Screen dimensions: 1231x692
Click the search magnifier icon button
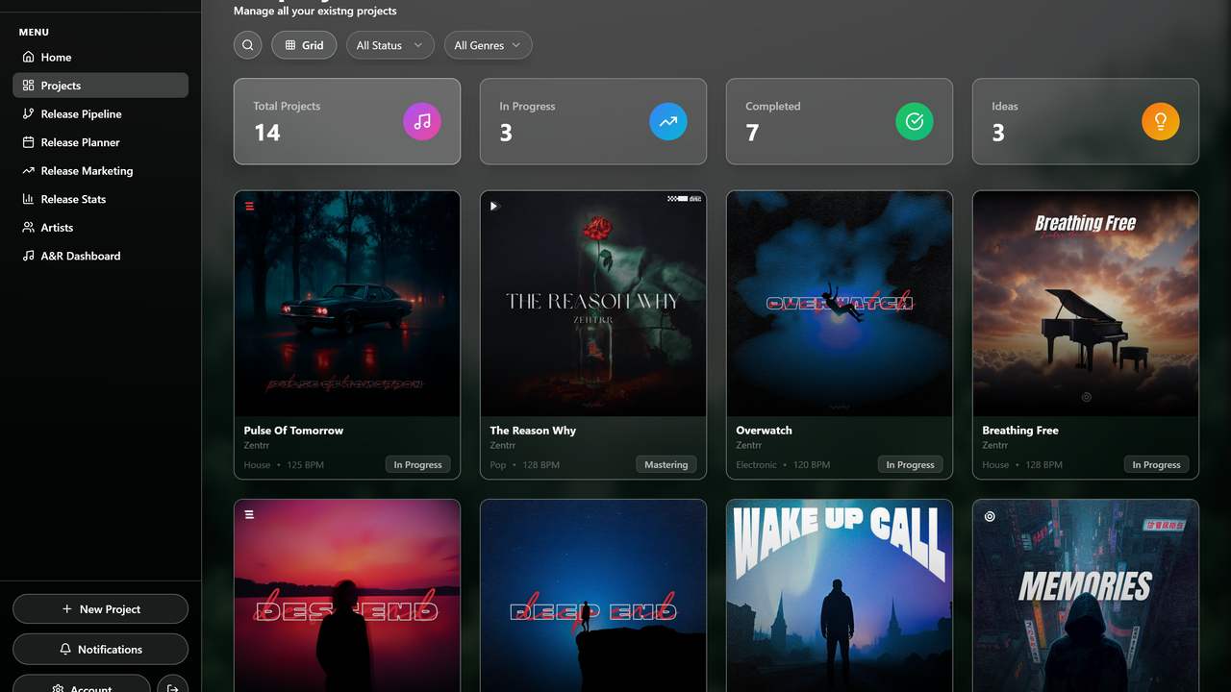(x=247, y=45)
